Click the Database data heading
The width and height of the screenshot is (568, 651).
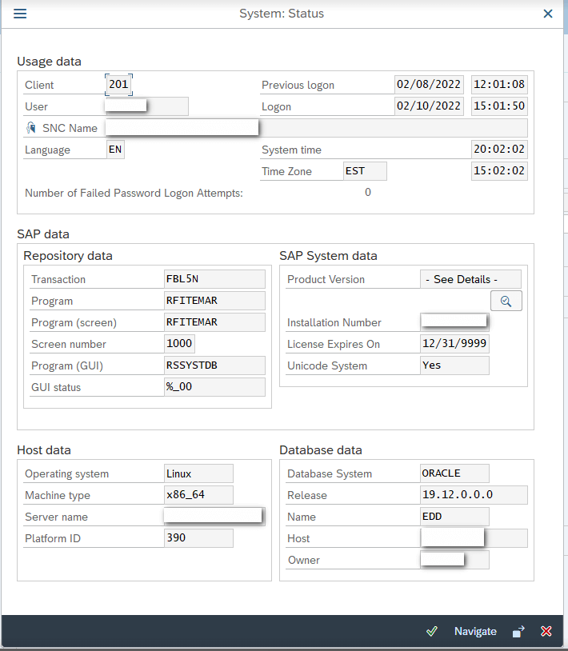point(321,450)
